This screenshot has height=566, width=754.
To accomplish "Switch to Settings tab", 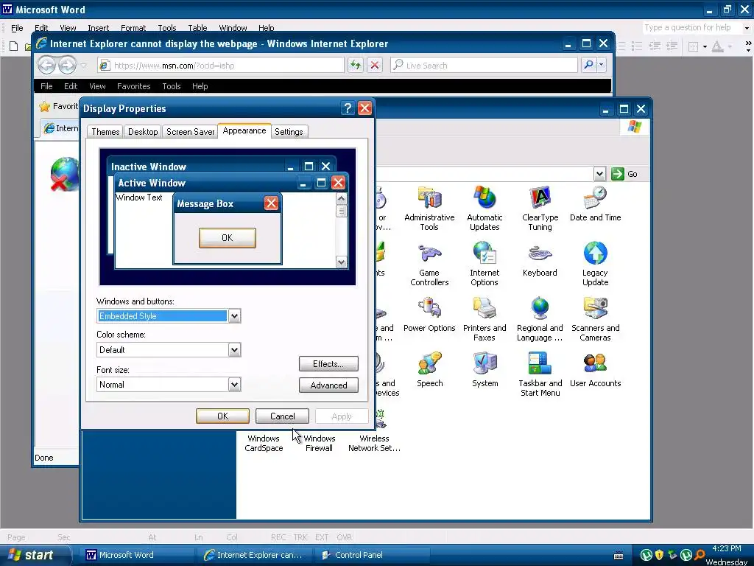I will click(289, 132).
